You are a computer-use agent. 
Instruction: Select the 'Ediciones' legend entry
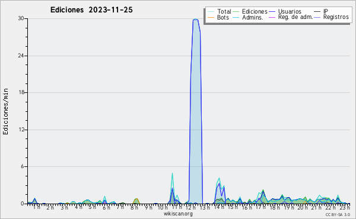tap(250, 11)
